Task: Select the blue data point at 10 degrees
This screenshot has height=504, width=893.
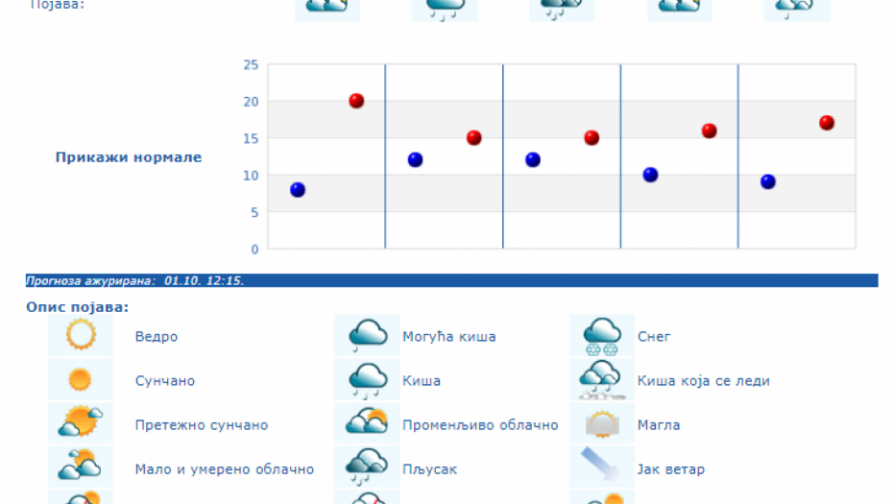Action: (x=650, y=175)
